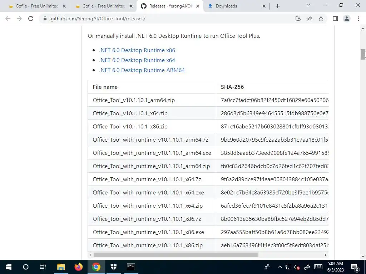Open the Command Prompt taskbar icon

(131, 267)
